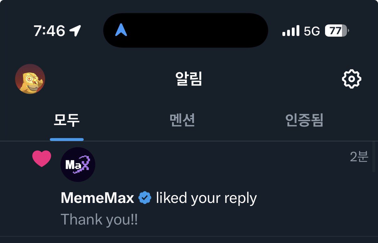Tap the 7:46 status bar clock
378x243 pixels.
pyautogui.click(x=49, y=31)
